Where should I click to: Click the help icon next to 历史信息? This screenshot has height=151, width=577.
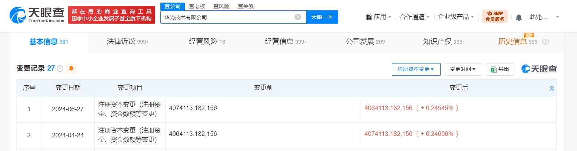(545, 42)
